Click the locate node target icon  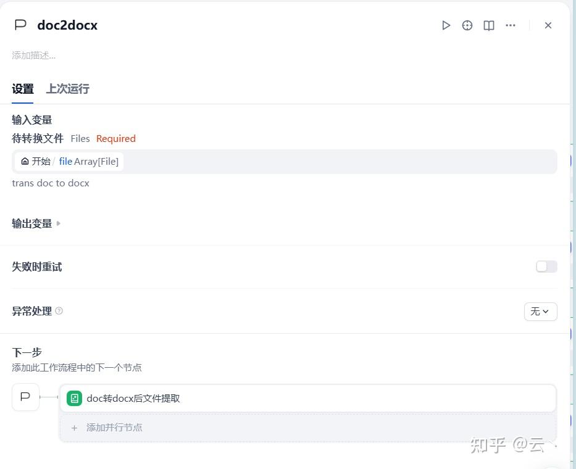pos(467,25)
